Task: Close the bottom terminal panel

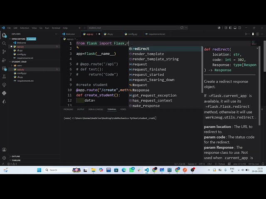Action: click(262, 109)
